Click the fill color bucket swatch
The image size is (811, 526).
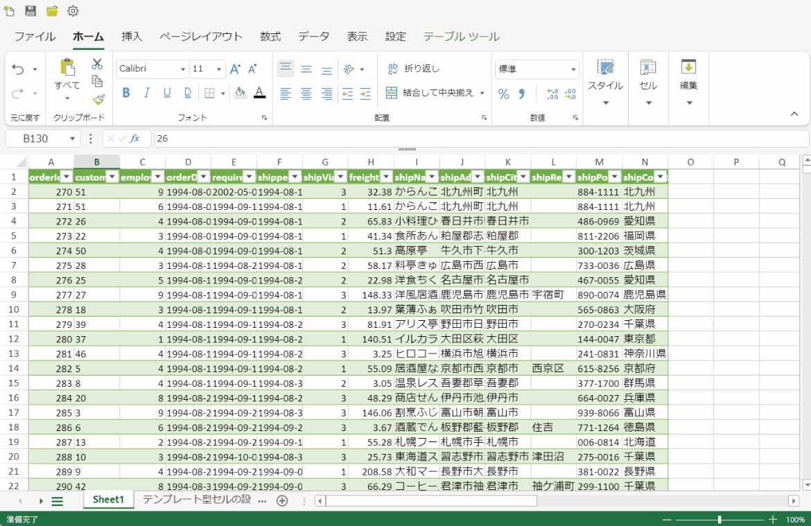[x=240, y=93]
